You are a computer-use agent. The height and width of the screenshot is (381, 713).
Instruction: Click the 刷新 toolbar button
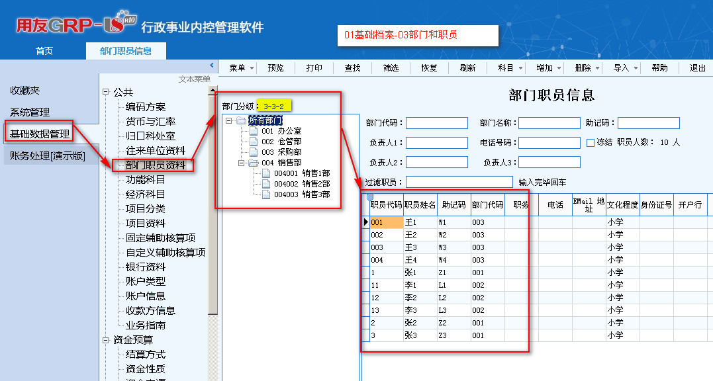point(467,68)
